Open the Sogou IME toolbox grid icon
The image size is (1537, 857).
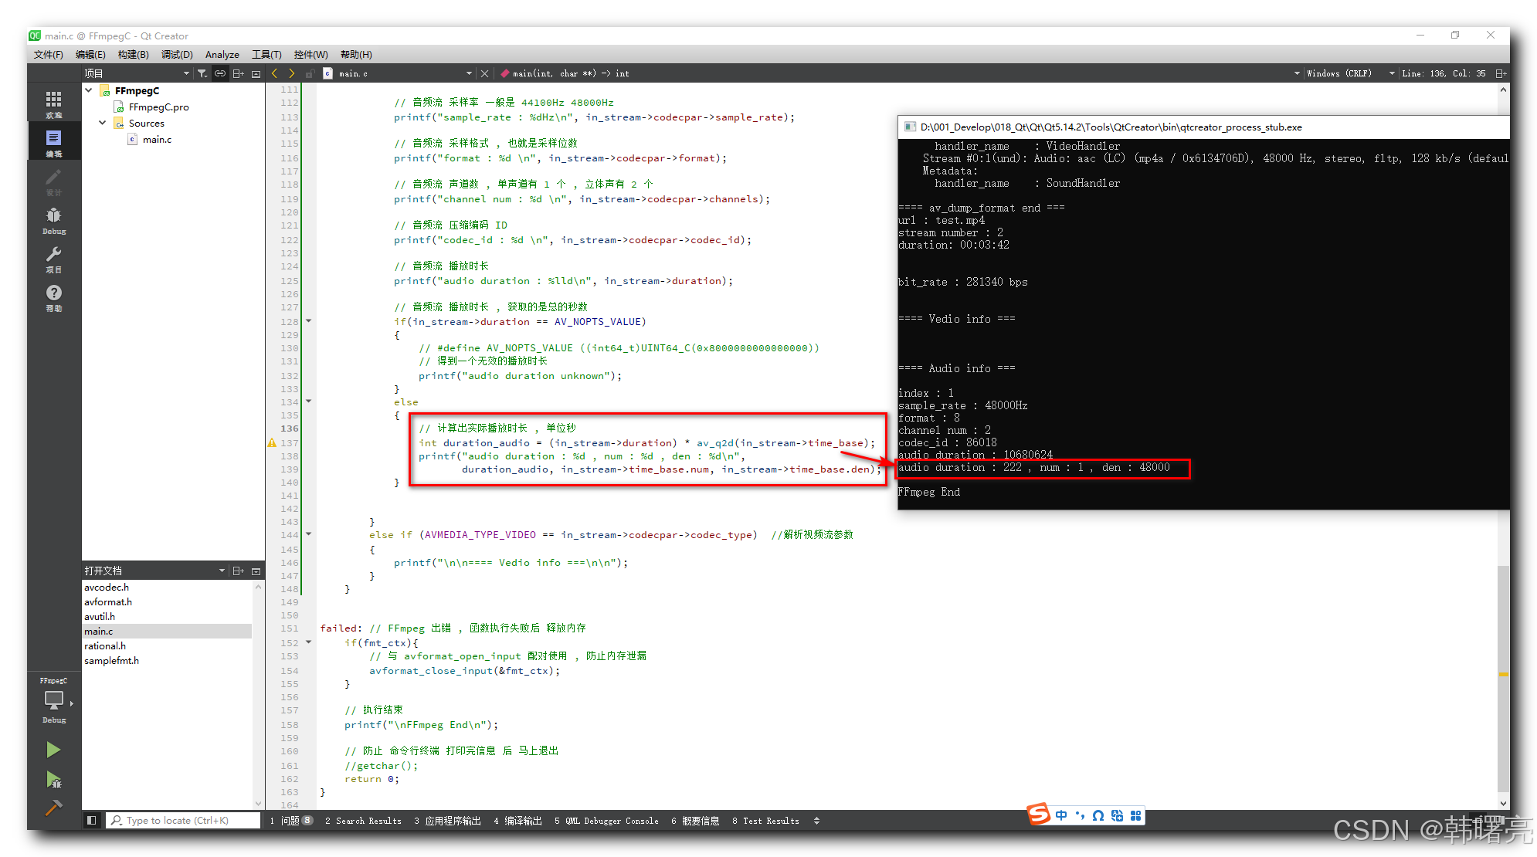tap(1135, 815)
